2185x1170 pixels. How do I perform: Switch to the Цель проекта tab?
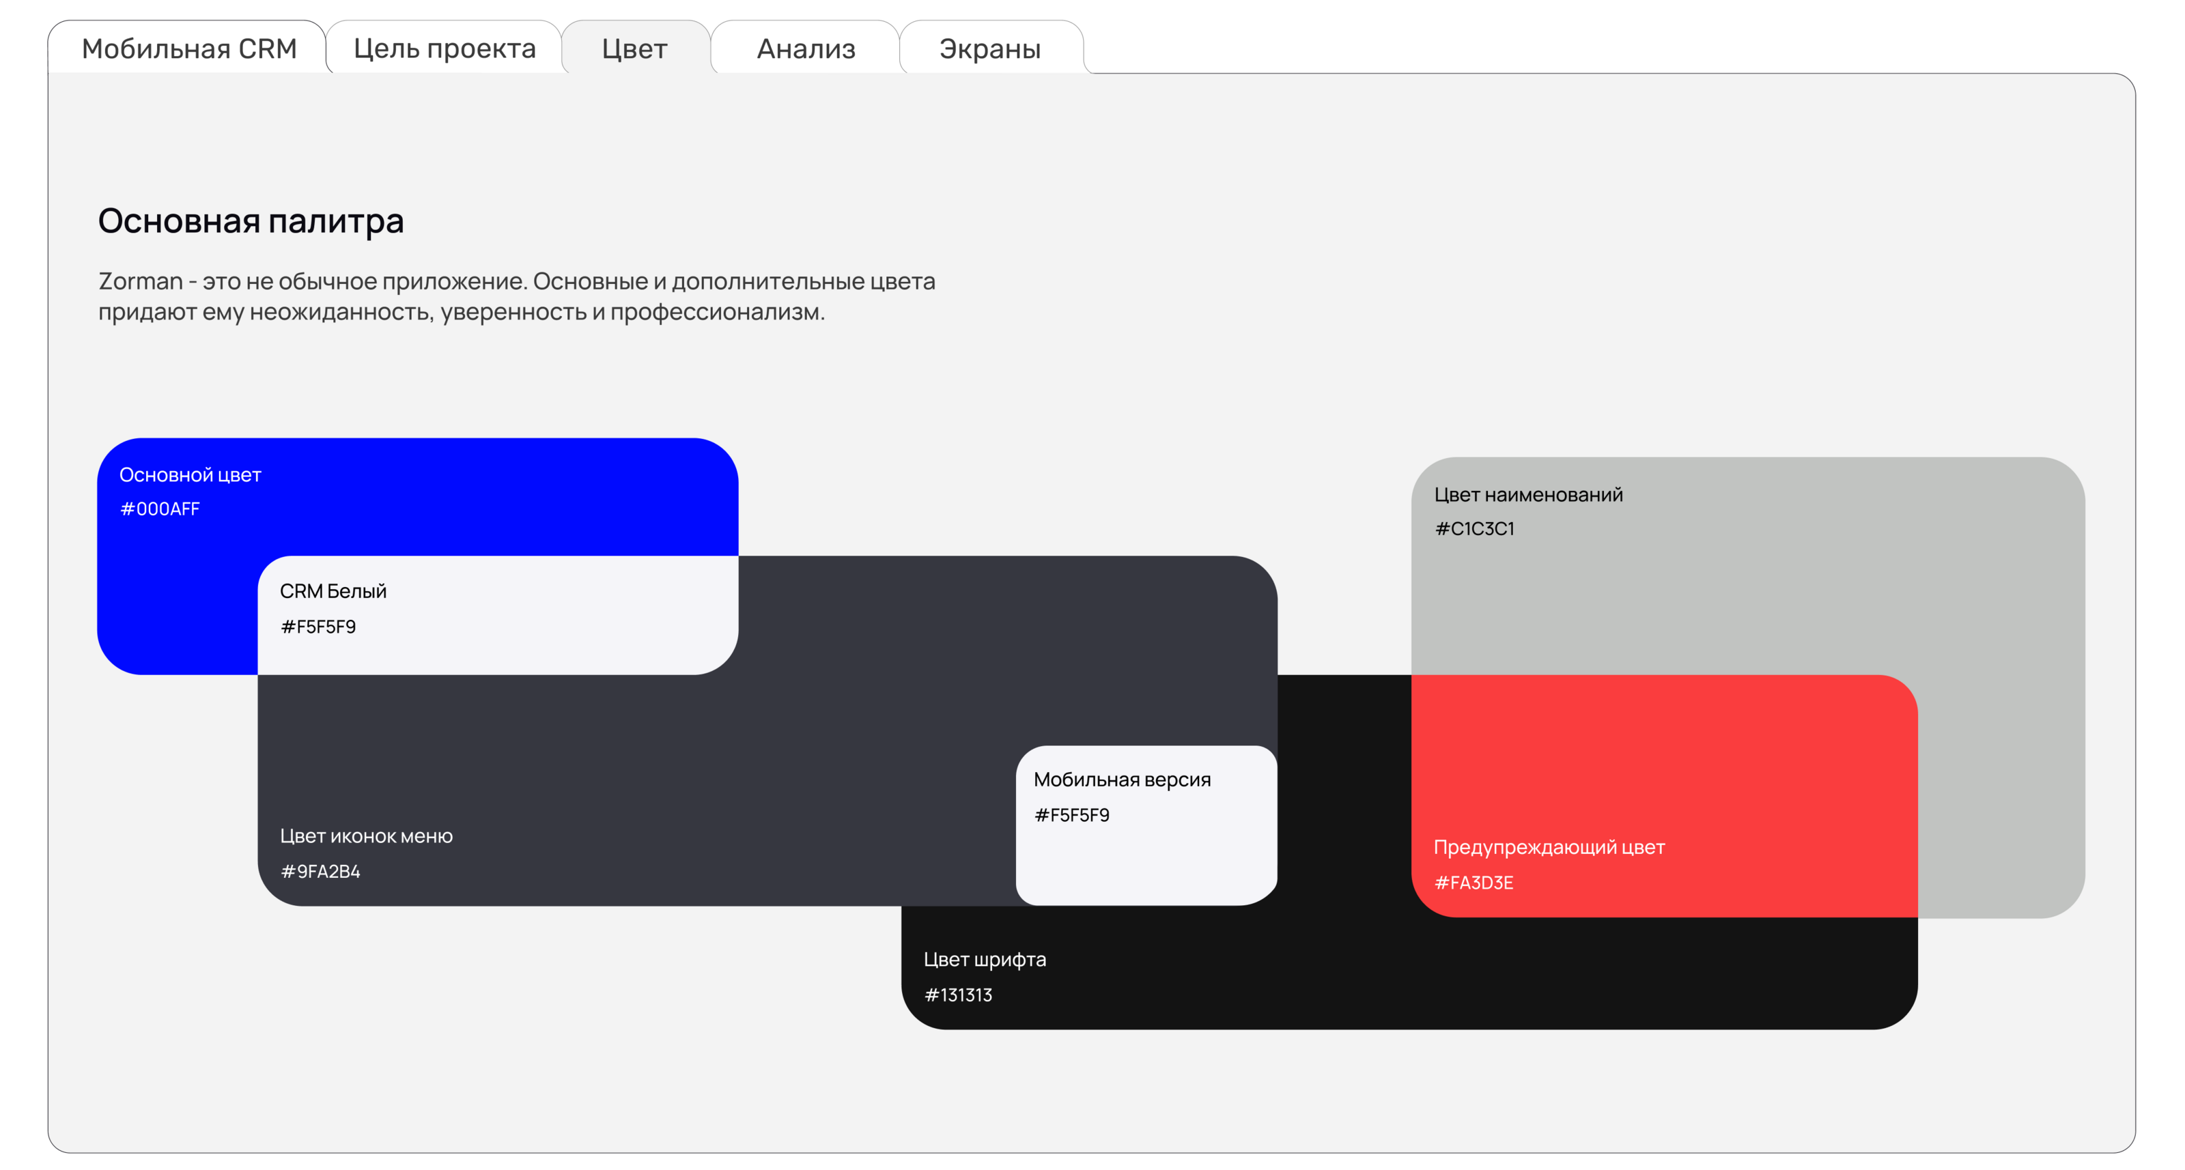444,48
